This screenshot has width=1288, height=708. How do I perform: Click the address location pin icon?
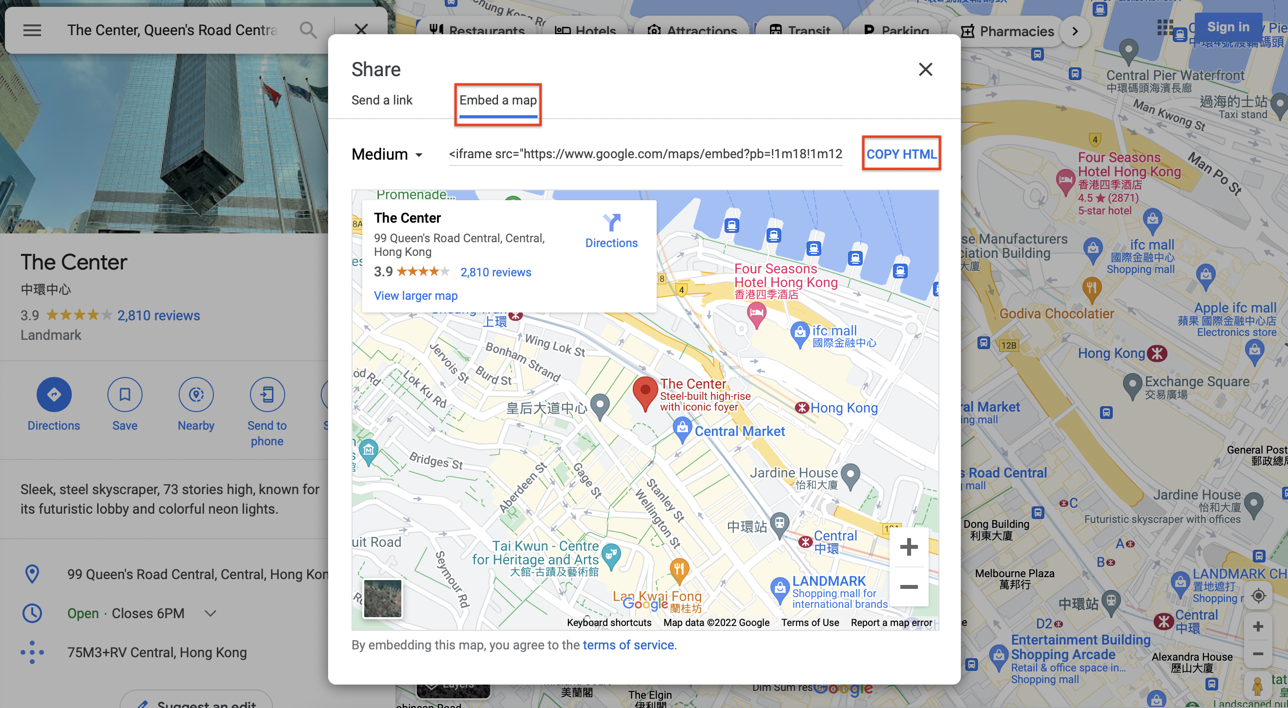(x=32, y=575)
